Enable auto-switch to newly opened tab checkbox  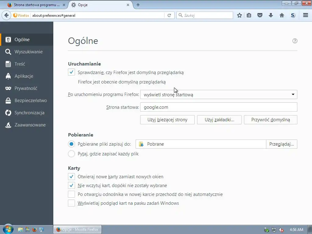point(71,194)
